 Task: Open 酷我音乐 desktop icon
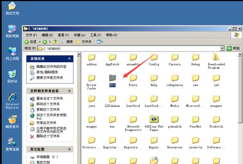click(12, 122)
